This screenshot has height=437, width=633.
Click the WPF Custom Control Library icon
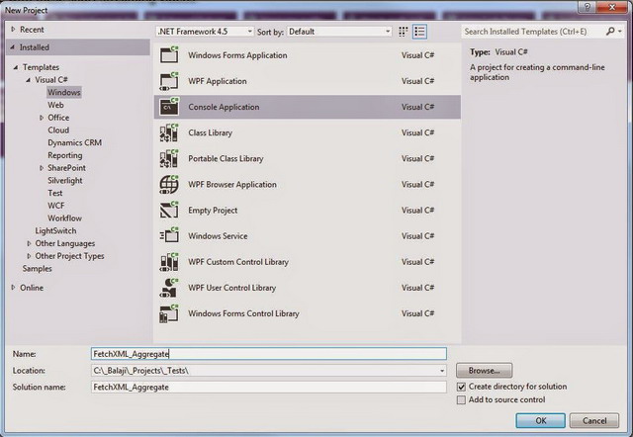pos(169,262)
